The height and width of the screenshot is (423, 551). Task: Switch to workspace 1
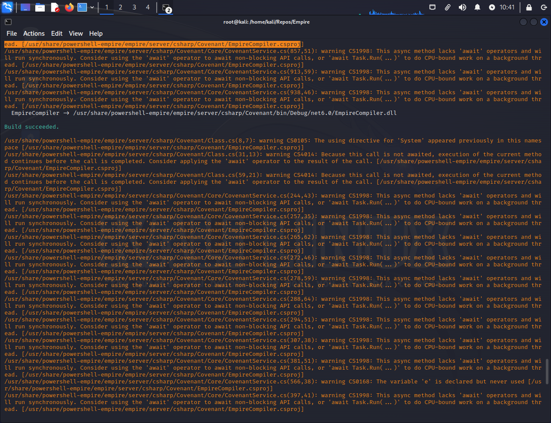[107, 7]
